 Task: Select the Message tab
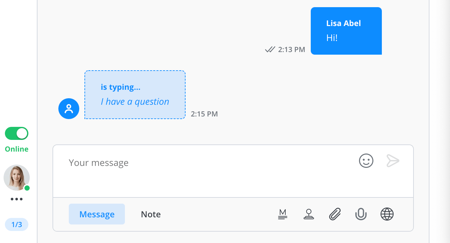click(97, 214)
